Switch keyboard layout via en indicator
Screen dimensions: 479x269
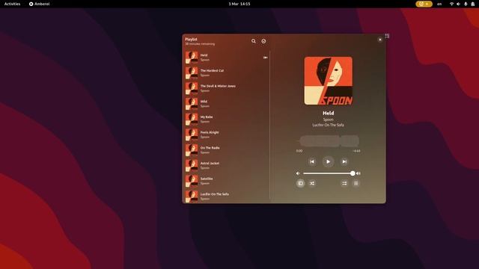point(439,4)
